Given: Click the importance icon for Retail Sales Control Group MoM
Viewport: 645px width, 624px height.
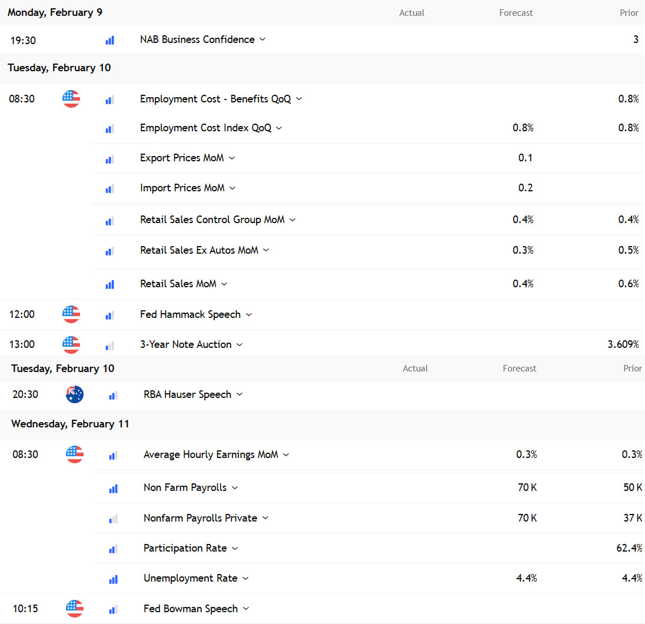Looking at the screenshot, I should coord(110,221).
